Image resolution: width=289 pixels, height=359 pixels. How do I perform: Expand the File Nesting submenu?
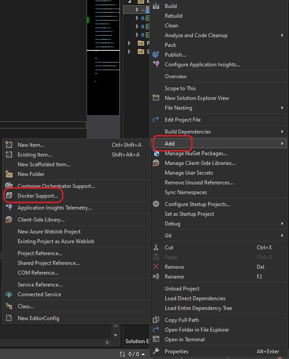[x=282, y=108]
